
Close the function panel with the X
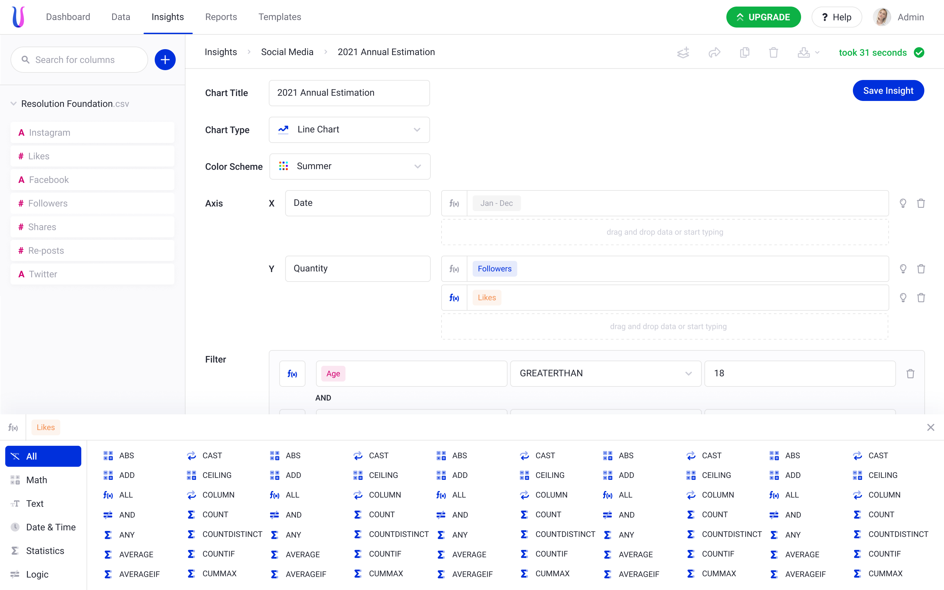click(931, 427)
